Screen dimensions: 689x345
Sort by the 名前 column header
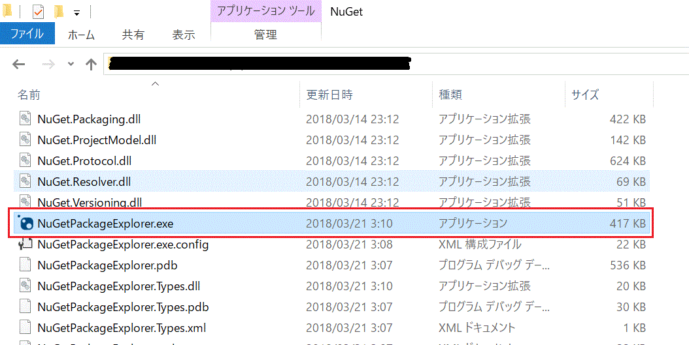[x=29, y=95]
